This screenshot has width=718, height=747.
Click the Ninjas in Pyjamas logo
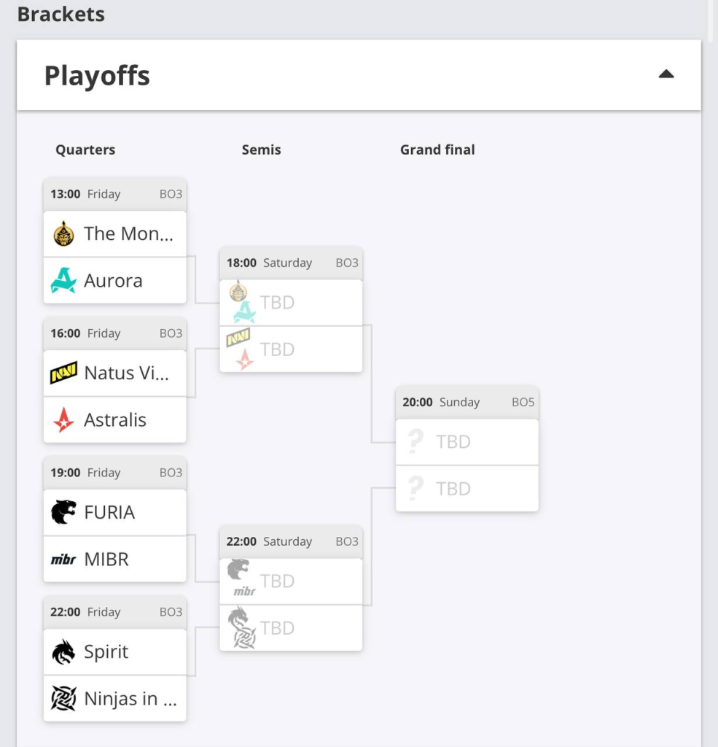64,698
